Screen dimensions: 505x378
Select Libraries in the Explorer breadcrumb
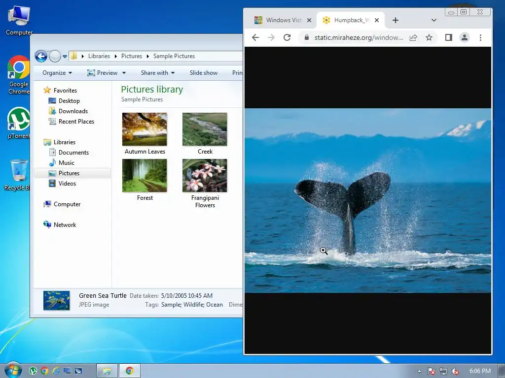point(99,56)
